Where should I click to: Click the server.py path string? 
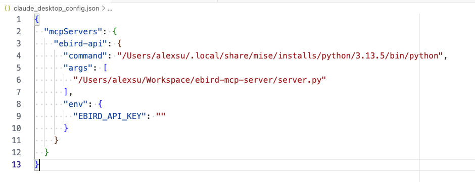point(200,80)
